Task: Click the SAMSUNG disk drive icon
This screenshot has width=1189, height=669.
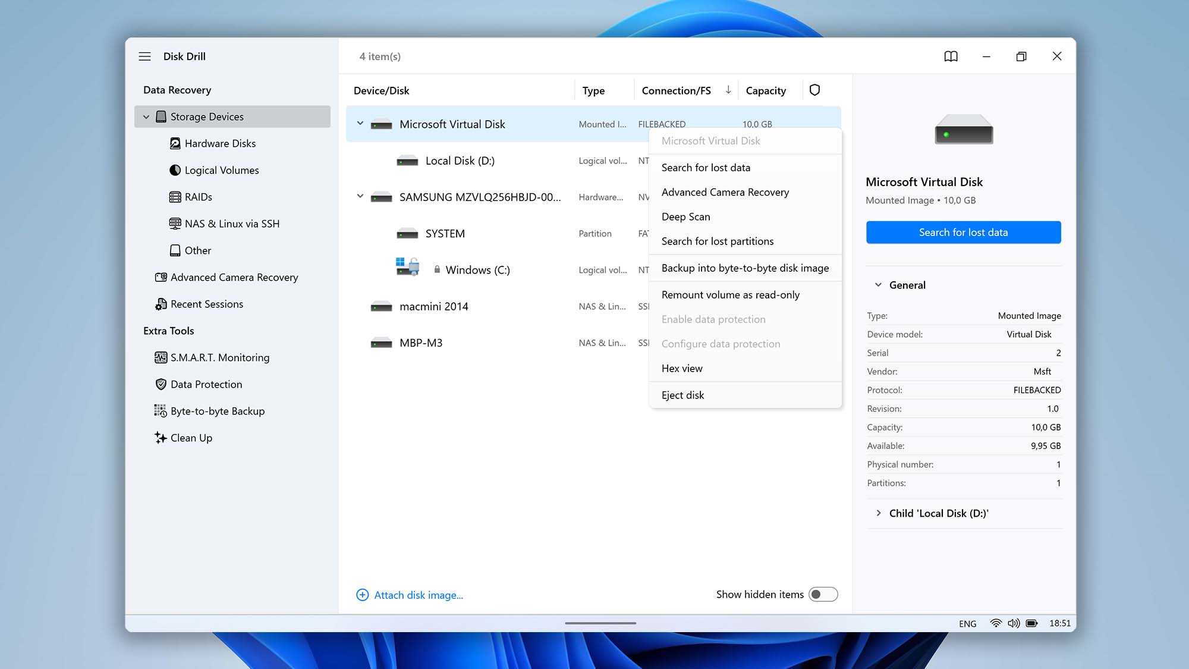Action: tap(381, 197)
